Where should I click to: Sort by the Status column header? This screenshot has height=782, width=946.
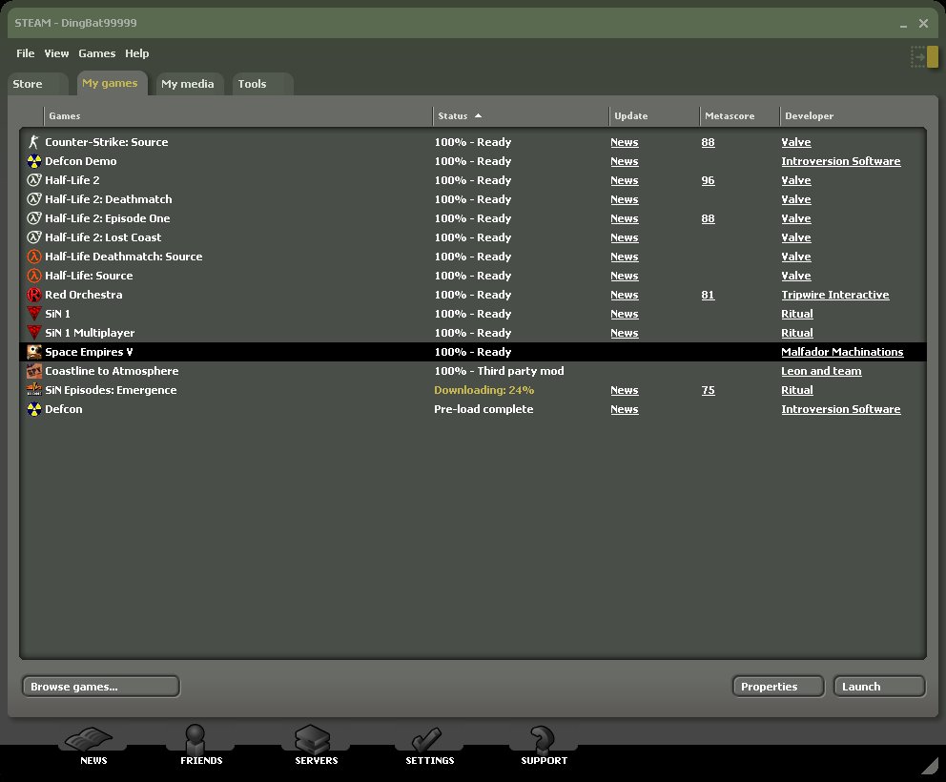(x=453, y=116)
